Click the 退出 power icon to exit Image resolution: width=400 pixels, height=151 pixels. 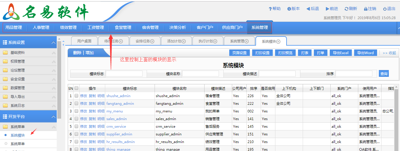pos(385,9)
